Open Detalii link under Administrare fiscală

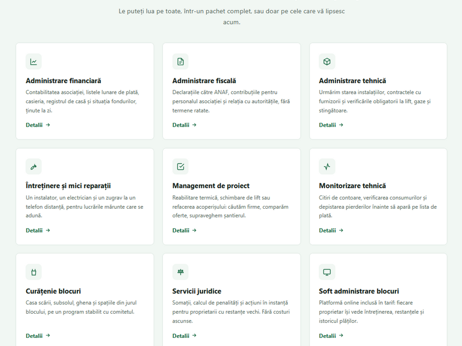point(184,125)
